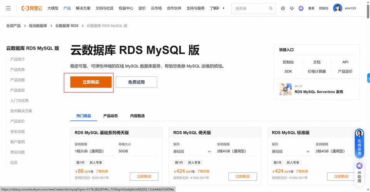
Task: Select 技术解决方案 in sidebar
Action: (x=21, y=111)
